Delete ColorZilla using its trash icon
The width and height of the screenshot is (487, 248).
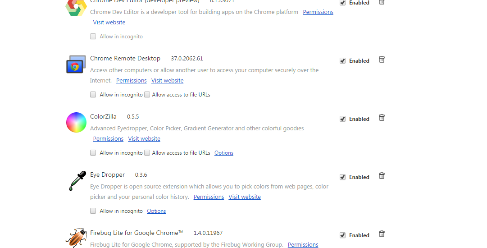[382, 118]
